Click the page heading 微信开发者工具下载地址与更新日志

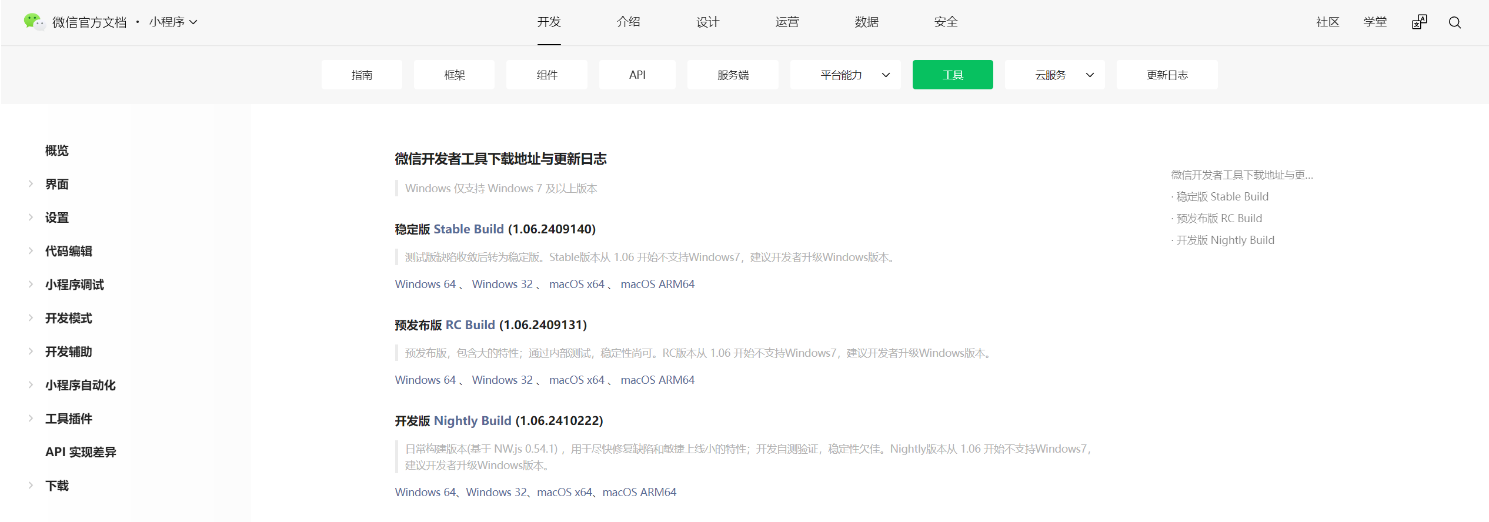[500, 159]
